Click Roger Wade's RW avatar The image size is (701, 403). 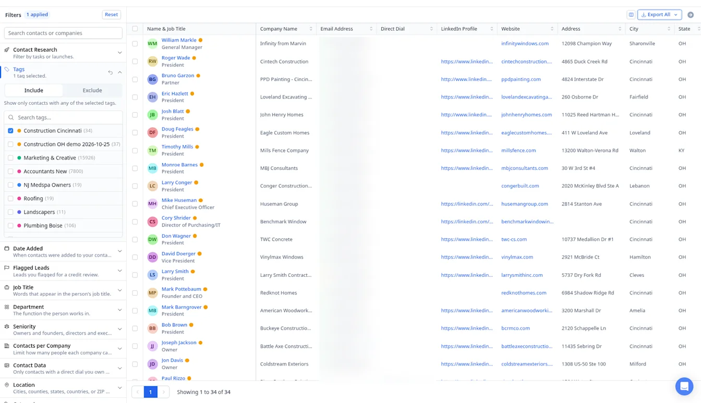point(152,62)
